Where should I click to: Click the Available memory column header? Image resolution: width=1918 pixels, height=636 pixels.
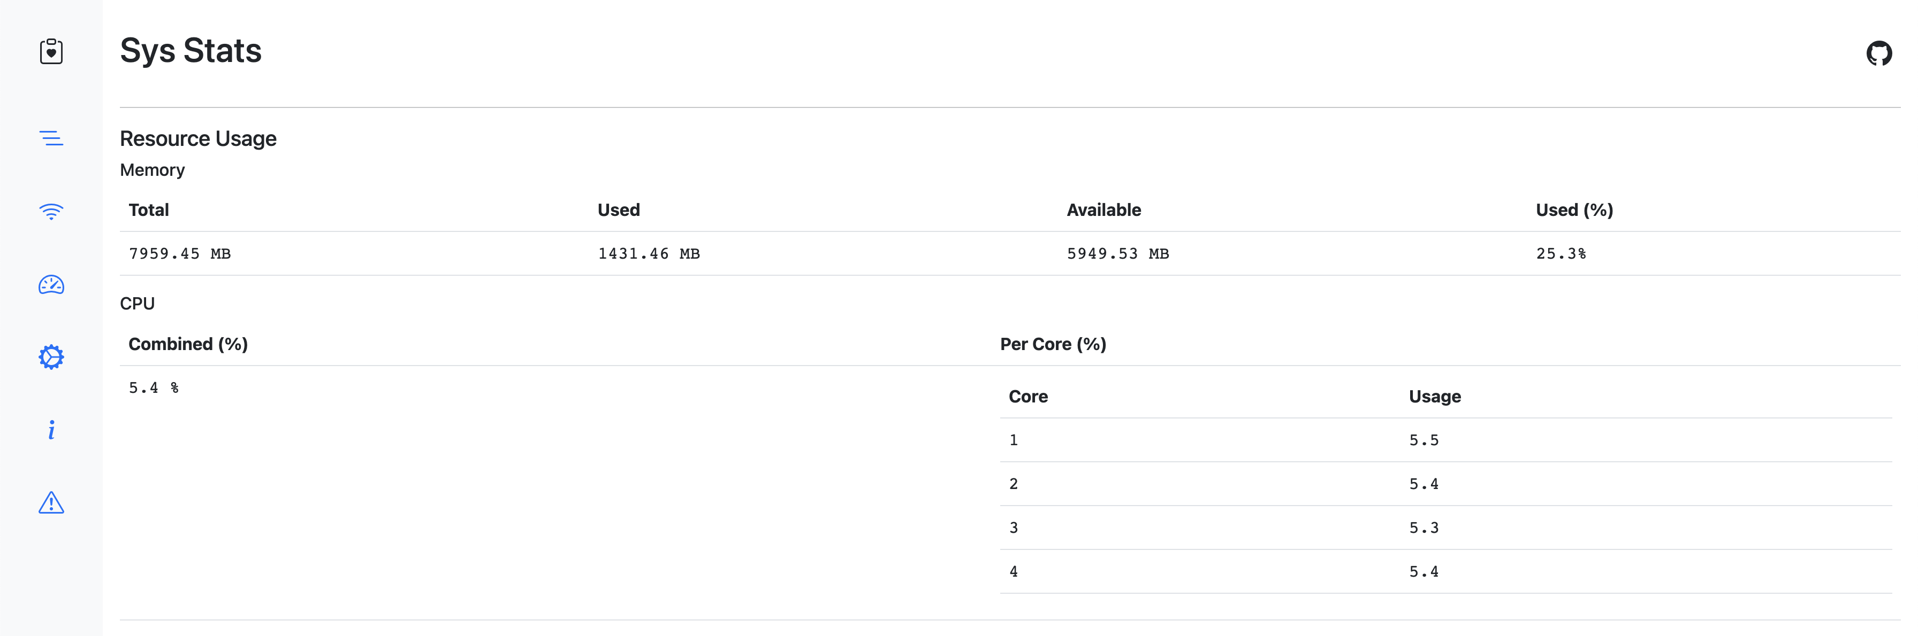point(1103,211)
